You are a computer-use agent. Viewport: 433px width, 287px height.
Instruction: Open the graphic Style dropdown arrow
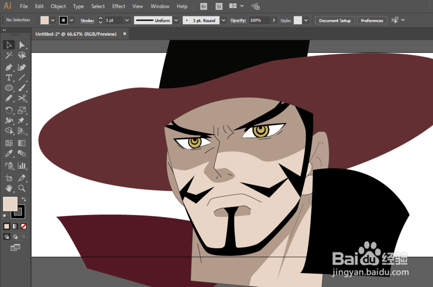point(306,20)
